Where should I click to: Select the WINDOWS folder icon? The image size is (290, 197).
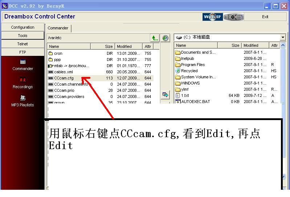178,83
